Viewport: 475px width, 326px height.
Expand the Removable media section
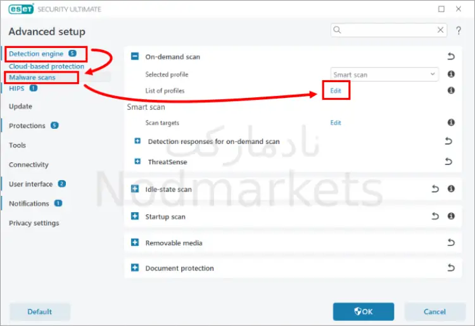tap(135, 243)
